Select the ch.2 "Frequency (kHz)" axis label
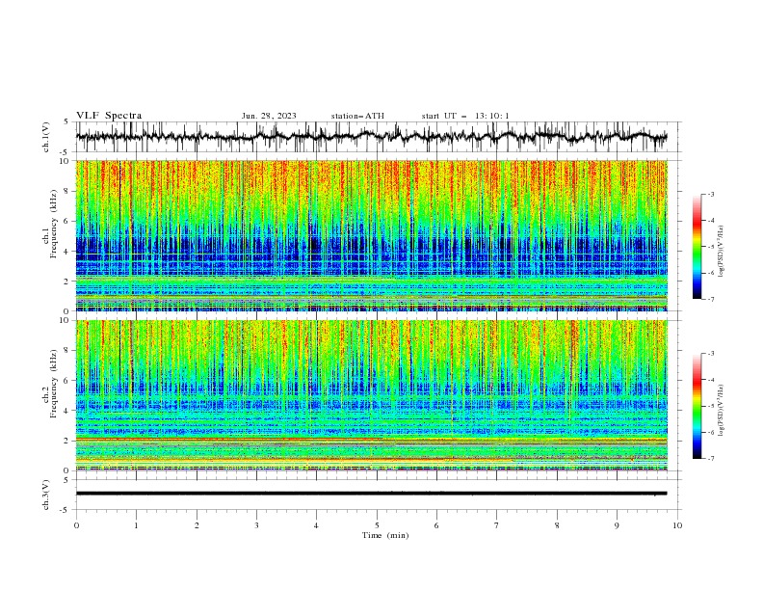Viewport: 763px width, 590px height. (x=54, y=383)
